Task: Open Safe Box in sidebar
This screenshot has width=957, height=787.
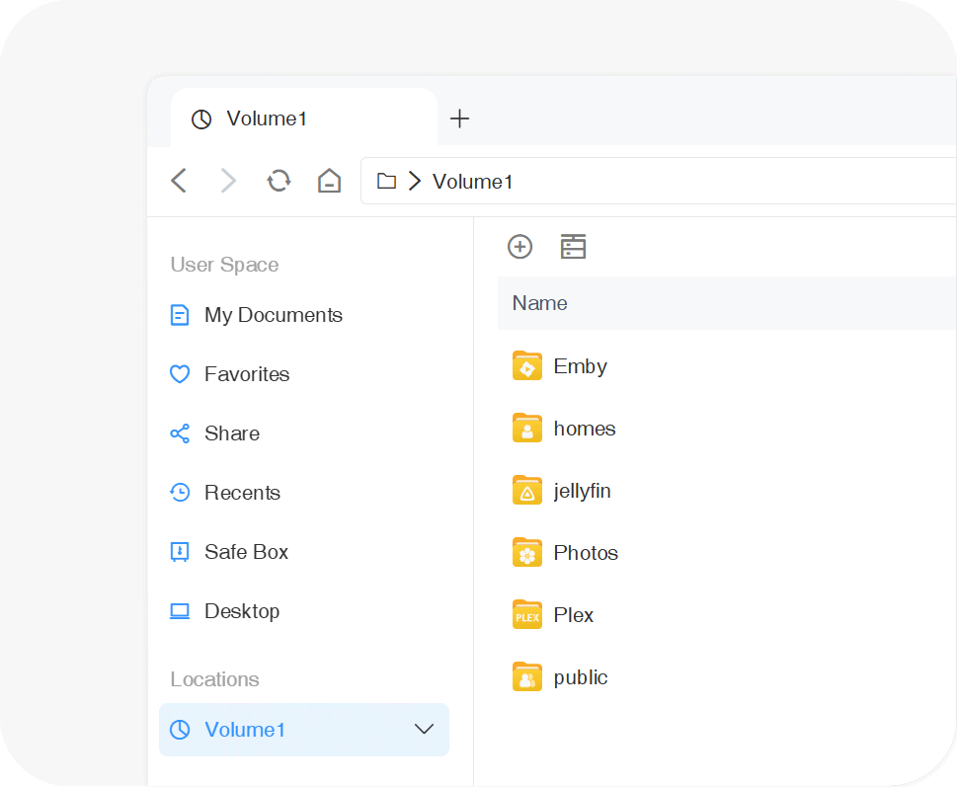Action: click(x=304, y=552)
